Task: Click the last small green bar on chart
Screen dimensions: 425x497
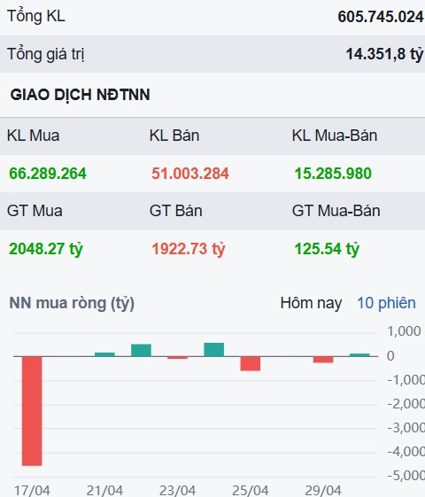Action: (359, 355)
